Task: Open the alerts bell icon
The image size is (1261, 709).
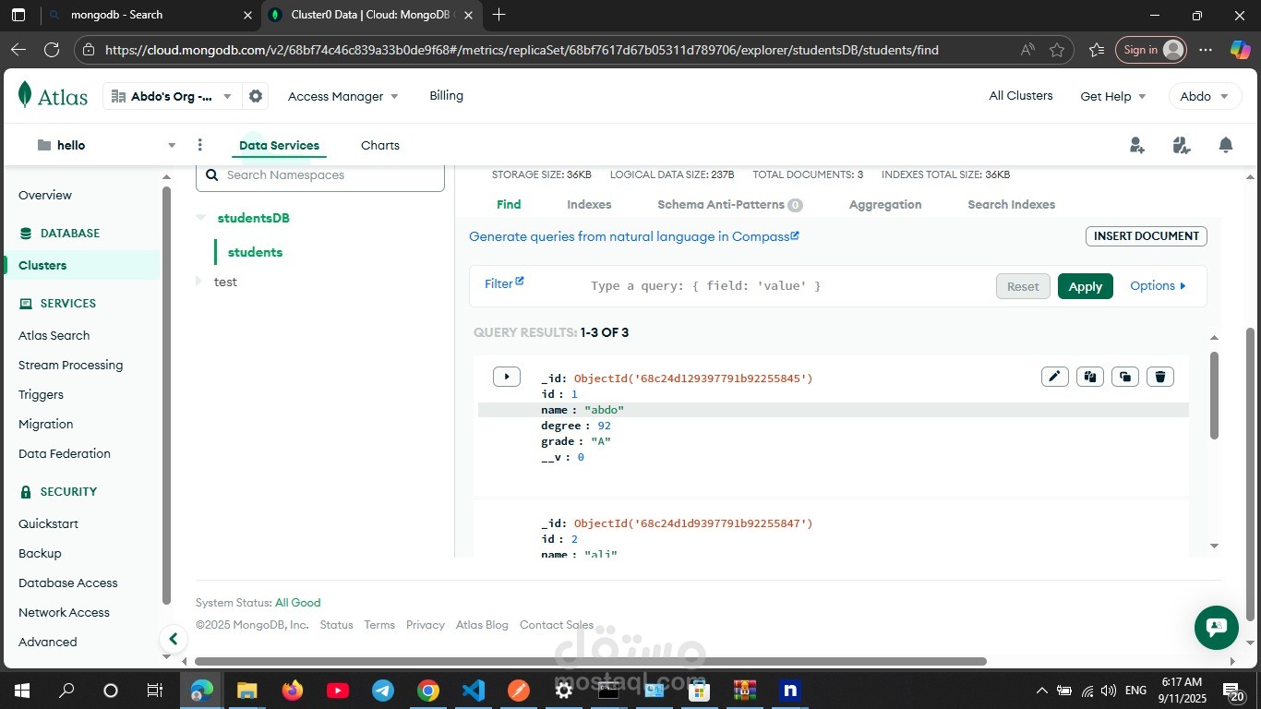Action: pyautogui.click(x=1225, y=145)
